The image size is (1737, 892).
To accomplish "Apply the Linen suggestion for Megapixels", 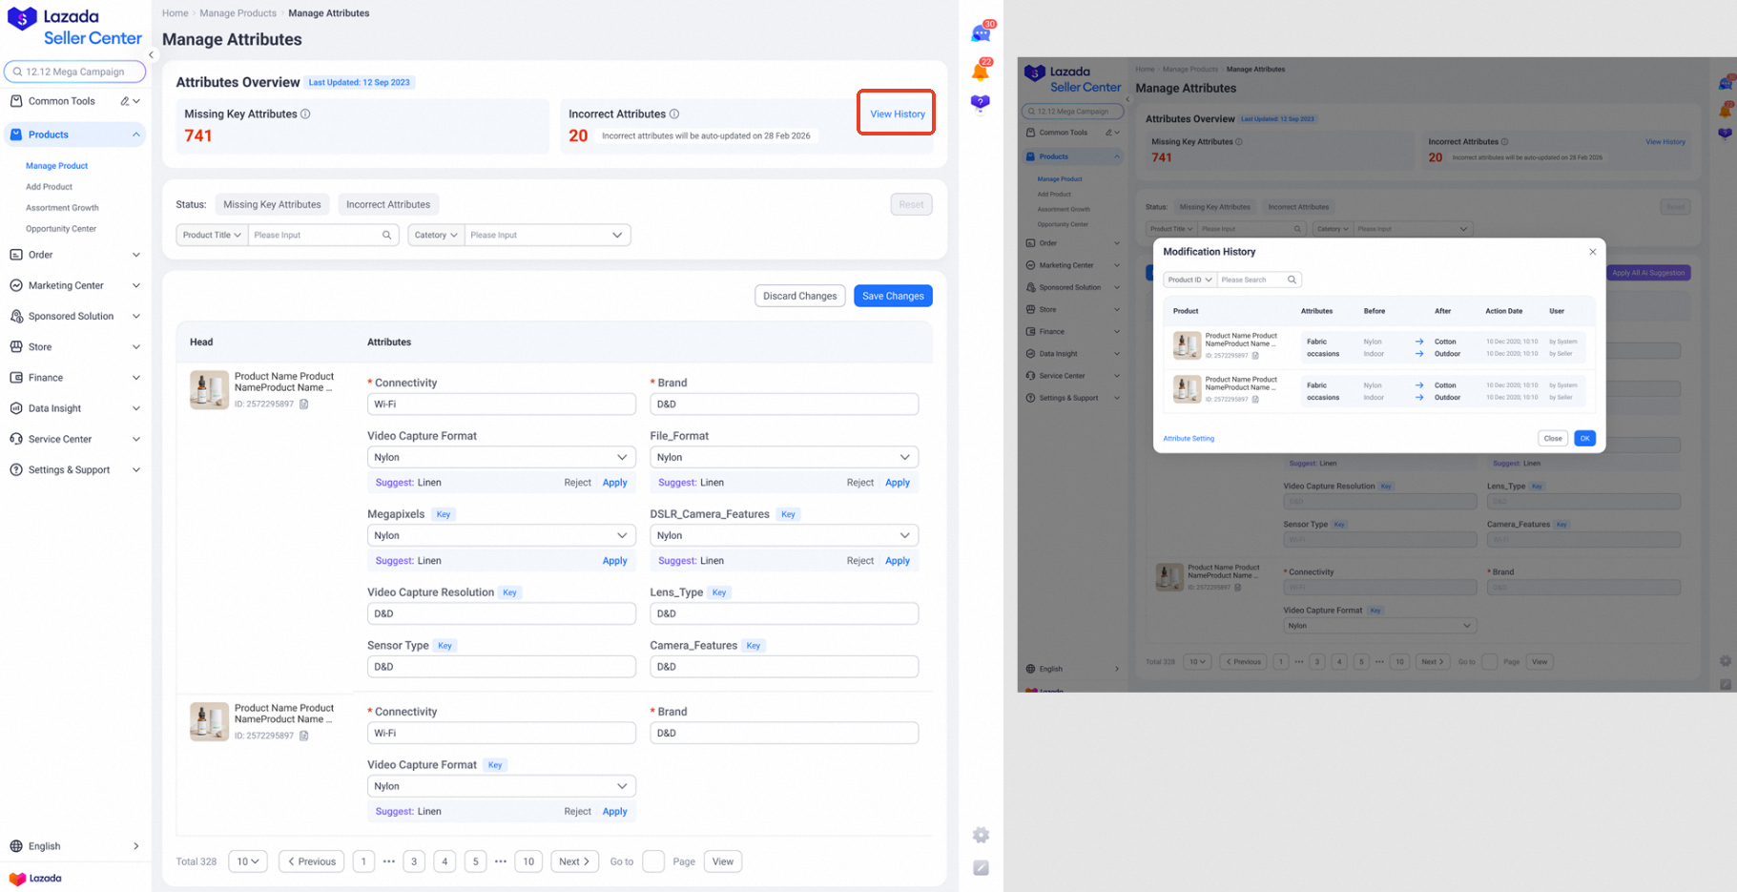I will point(614,560).
